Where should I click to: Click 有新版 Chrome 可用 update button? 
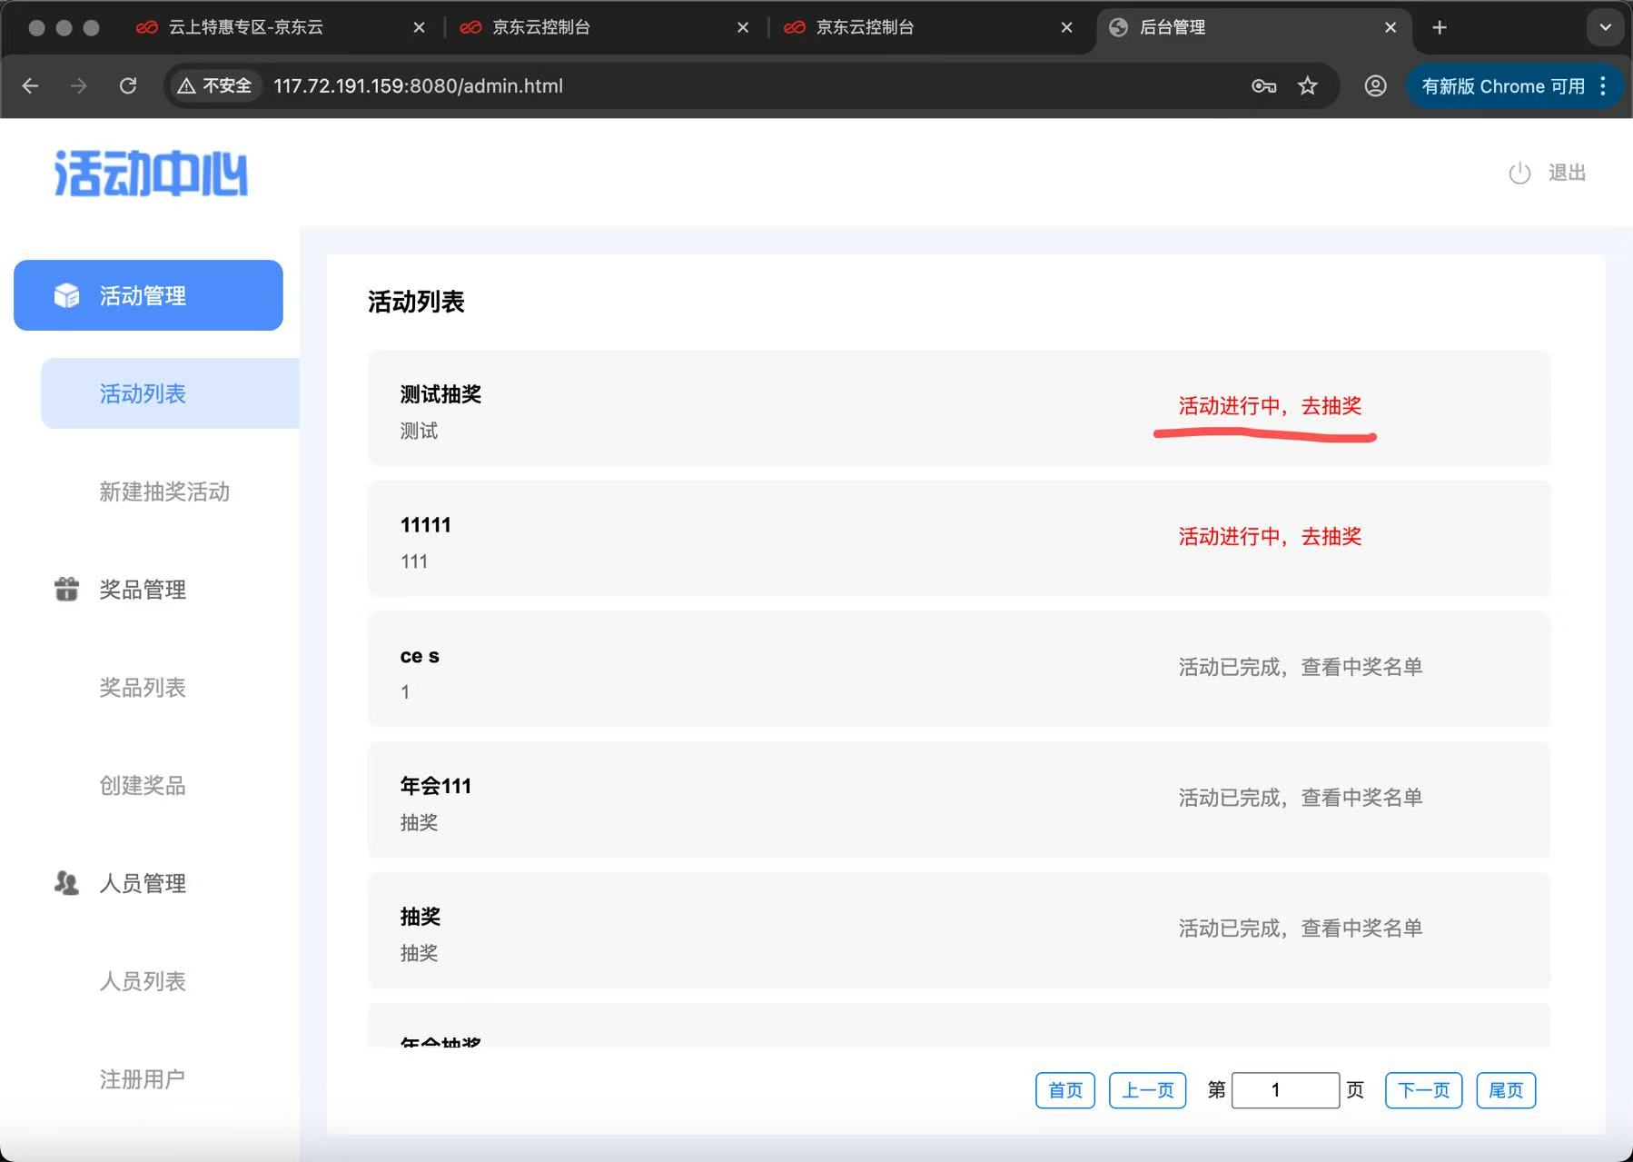pyautogui.click(x=1502, y=86)
